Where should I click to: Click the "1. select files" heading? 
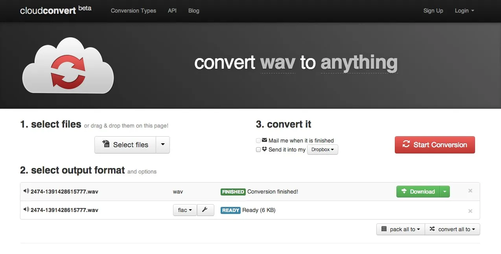51,124
